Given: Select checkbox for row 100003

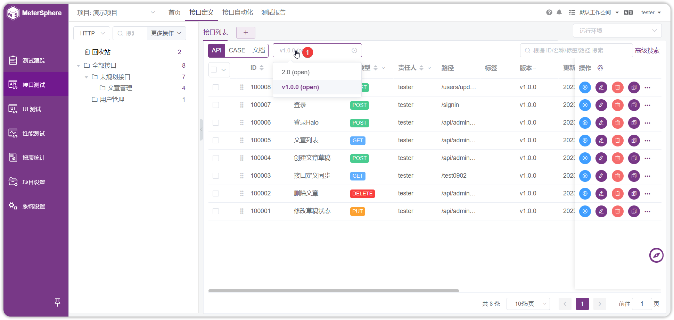Looking at the screenshot, I should click(x=216, y=176).
